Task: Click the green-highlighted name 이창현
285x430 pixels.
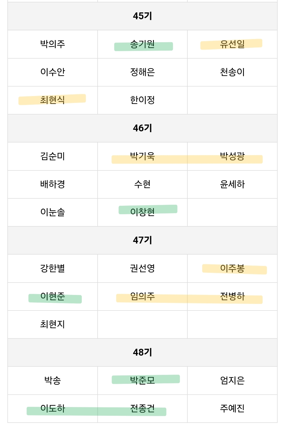Action: pyautogui.click(x=142, y=212)
